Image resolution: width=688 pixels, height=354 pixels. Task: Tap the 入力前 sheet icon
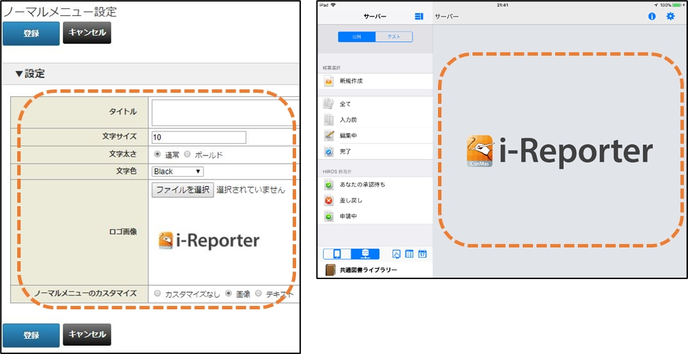click(x=329, y=120)
